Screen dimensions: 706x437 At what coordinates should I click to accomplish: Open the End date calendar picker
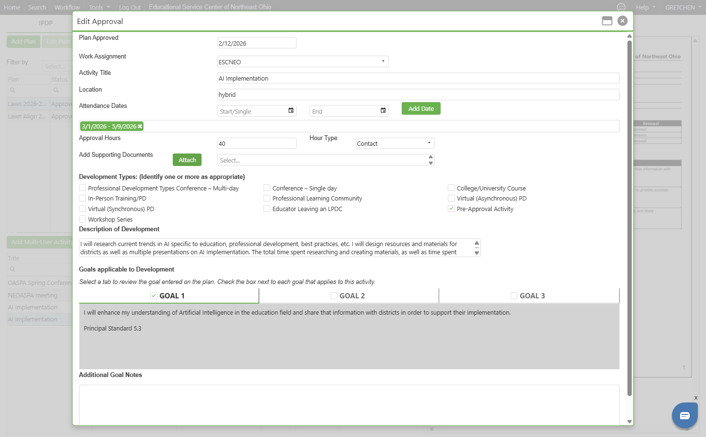coord(383,111)
